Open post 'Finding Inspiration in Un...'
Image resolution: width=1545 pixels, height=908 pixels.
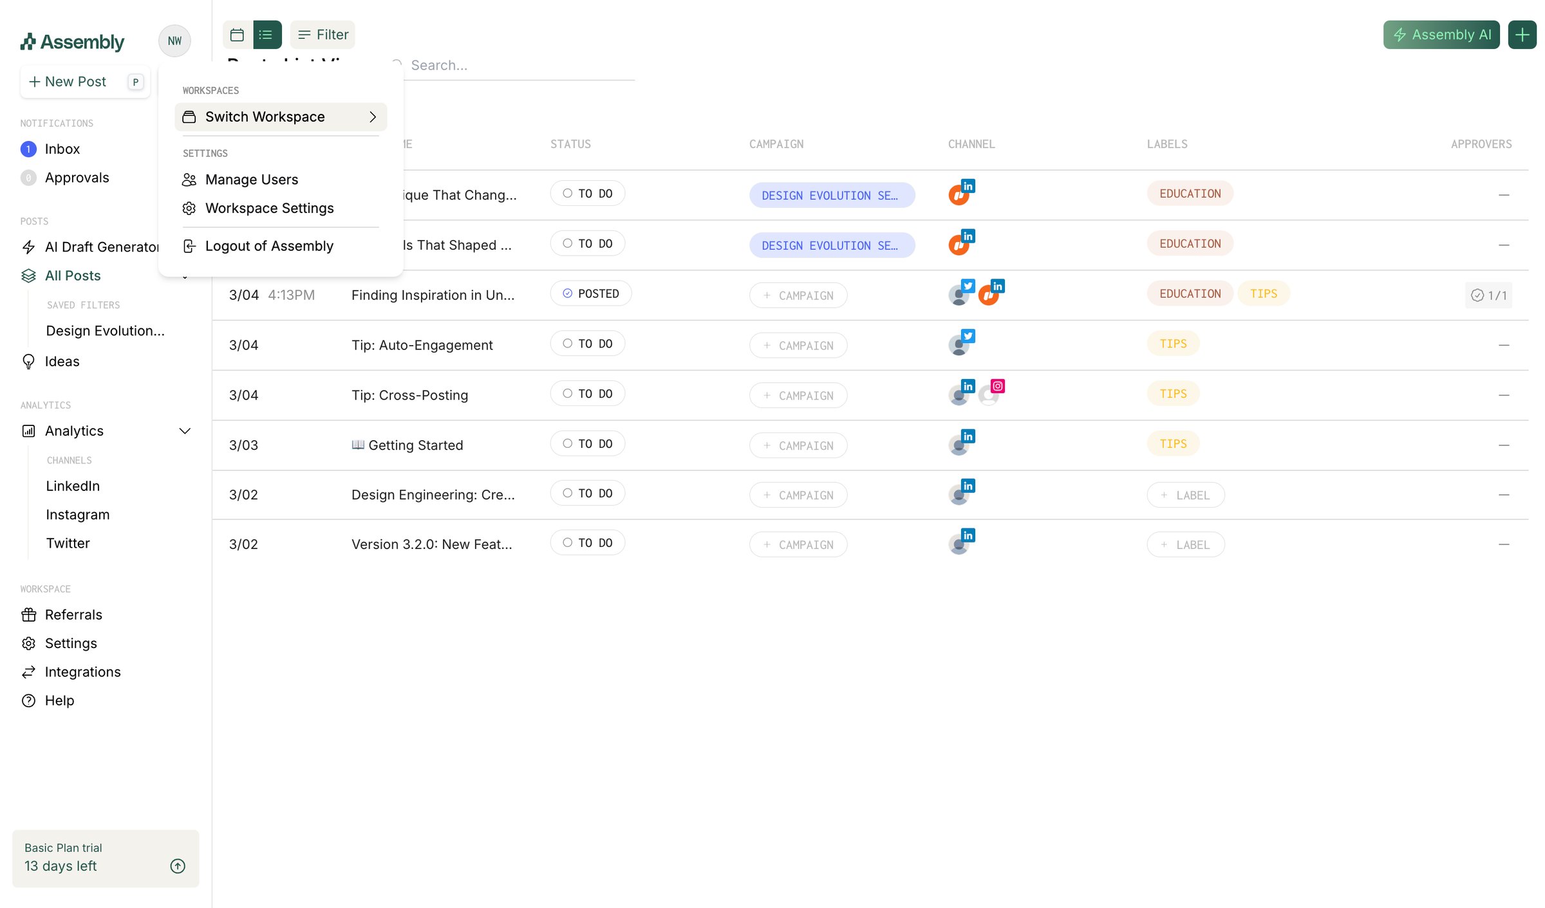(x=433, y=295)
